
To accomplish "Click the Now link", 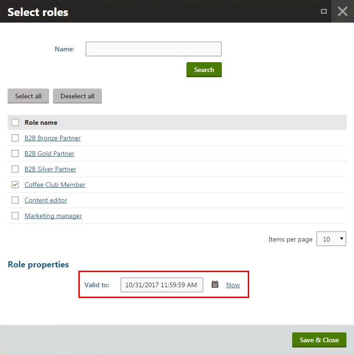I will (x=233, y=285).
